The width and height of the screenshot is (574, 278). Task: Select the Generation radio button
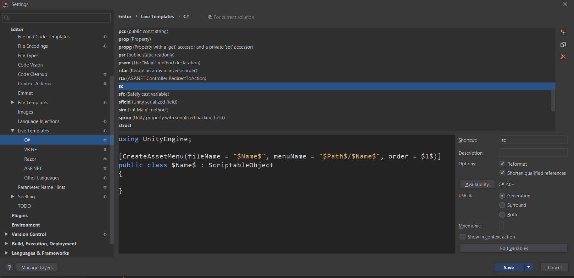[502, 196]
